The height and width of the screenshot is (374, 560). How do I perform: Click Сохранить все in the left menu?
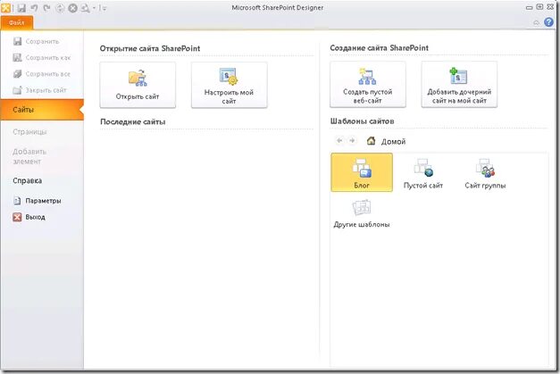[42, 74]
